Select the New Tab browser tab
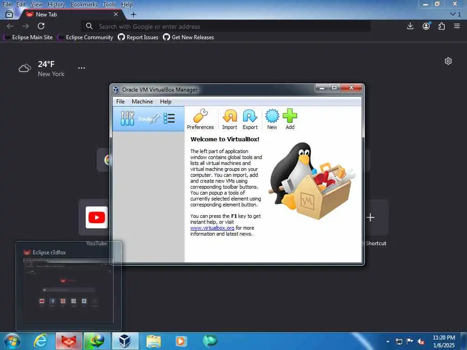Viewport: 467px width, 350px height. click(x=72, y=14)
